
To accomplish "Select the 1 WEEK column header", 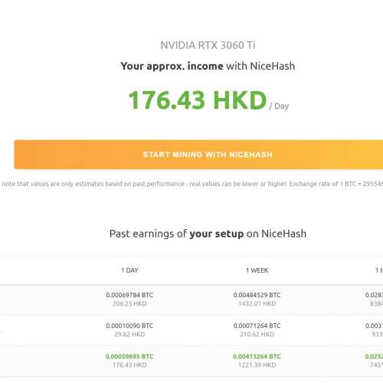I will tap(257, 270).
